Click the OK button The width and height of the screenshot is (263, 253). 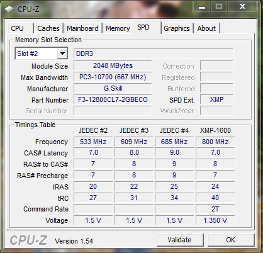pos(231,240)
